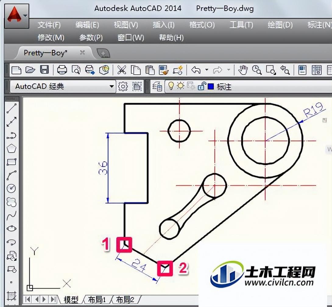The height and width of the screenshot is (307, 332).
Task: Select the Circle draw tool
Action: click(x=11, y=189)
